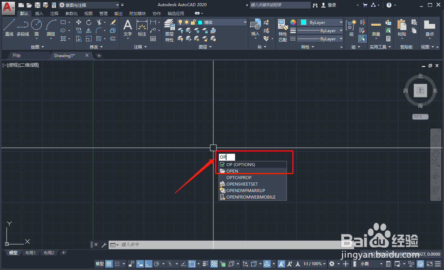Screen dimensions: 444x270
Task: Switch to the 布局1 layout tab
Action: (30, 253)
